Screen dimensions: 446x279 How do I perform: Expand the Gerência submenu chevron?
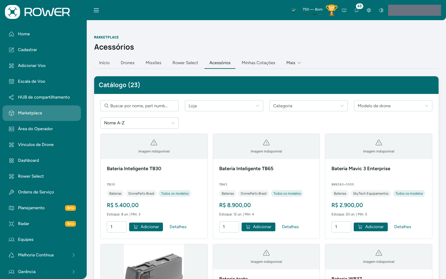(73, 272)
